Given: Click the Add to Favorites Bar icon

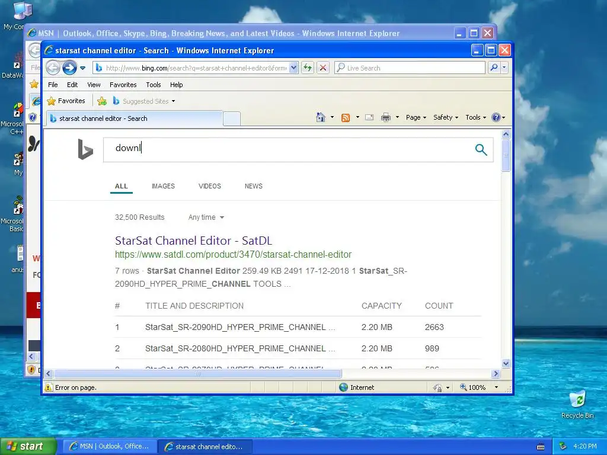Looking at the screenshot, I should [x=102, y=101].
